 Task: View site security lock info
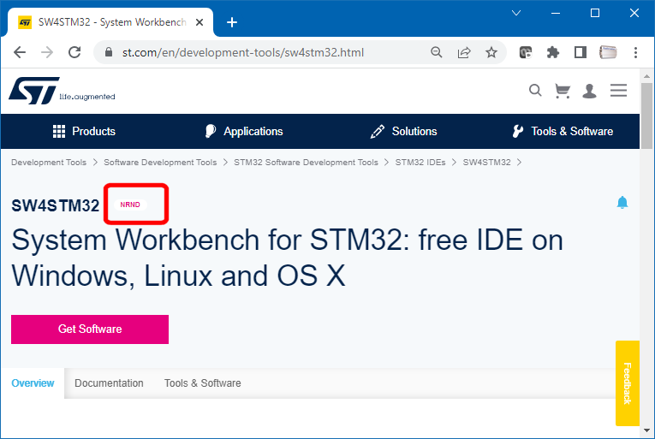tap(109, 52)
